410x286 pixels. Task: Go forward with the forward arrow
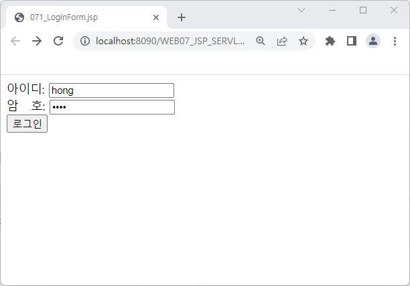click(x=37, y=41)
